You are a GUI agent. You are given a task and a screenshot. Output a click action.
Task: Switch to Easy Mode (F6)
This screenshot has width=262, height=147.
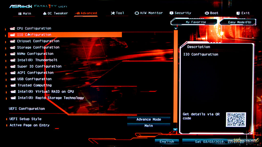point(238,22)
